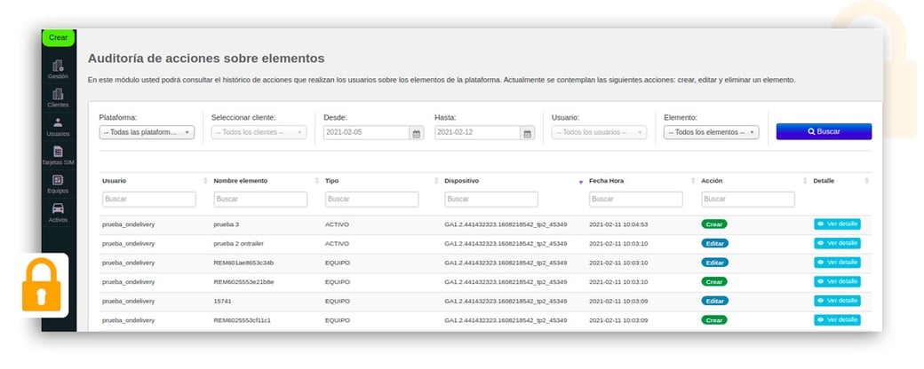924x369 pixels.
Task: Click the Nombre elemento search box
Action: point(260,200)
